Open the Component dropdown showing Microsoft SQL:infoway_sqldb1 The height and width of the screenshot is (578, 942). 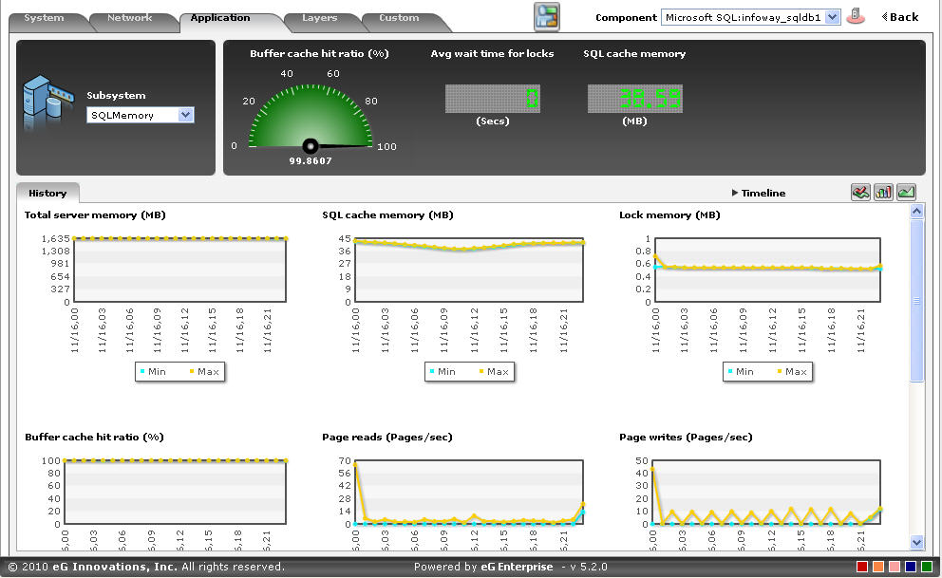point(750,17)
